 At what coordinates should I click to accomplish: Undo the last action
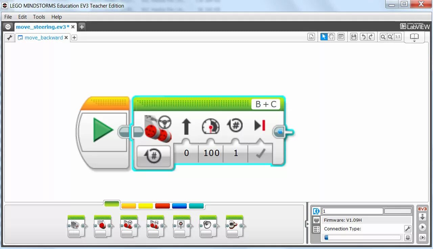tap(363, 37)
